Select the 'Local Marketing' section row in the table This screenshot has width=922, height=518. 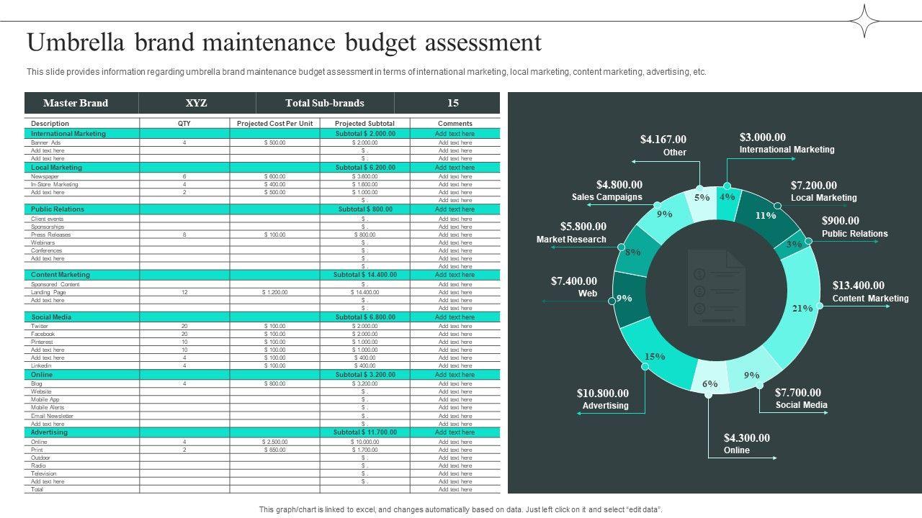(x=262, y=168)
